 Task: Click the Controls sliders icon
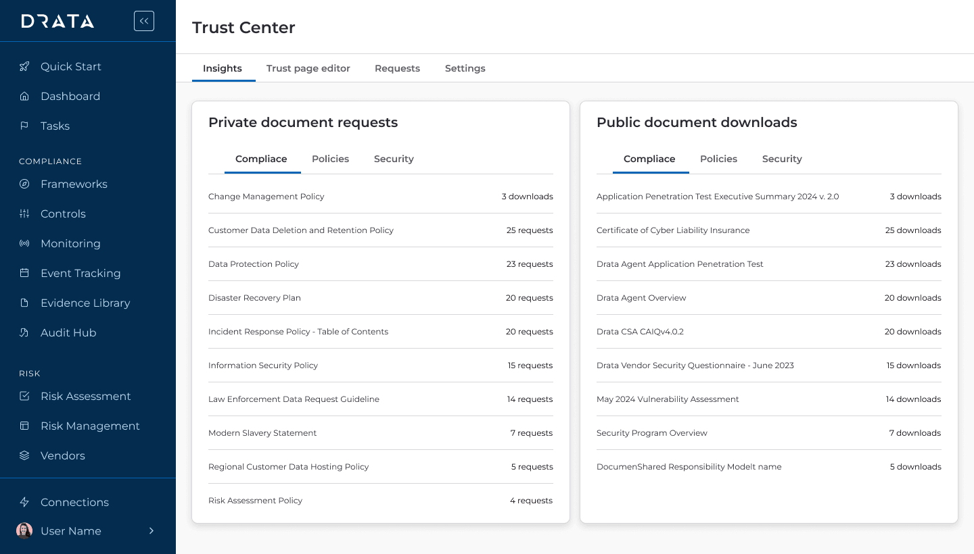point(24,213)
